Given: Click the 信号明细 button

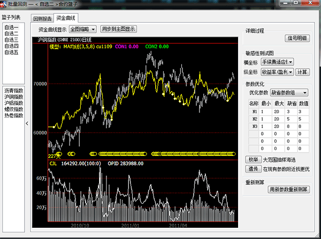Looking at the screenshot, I should 297,38.
